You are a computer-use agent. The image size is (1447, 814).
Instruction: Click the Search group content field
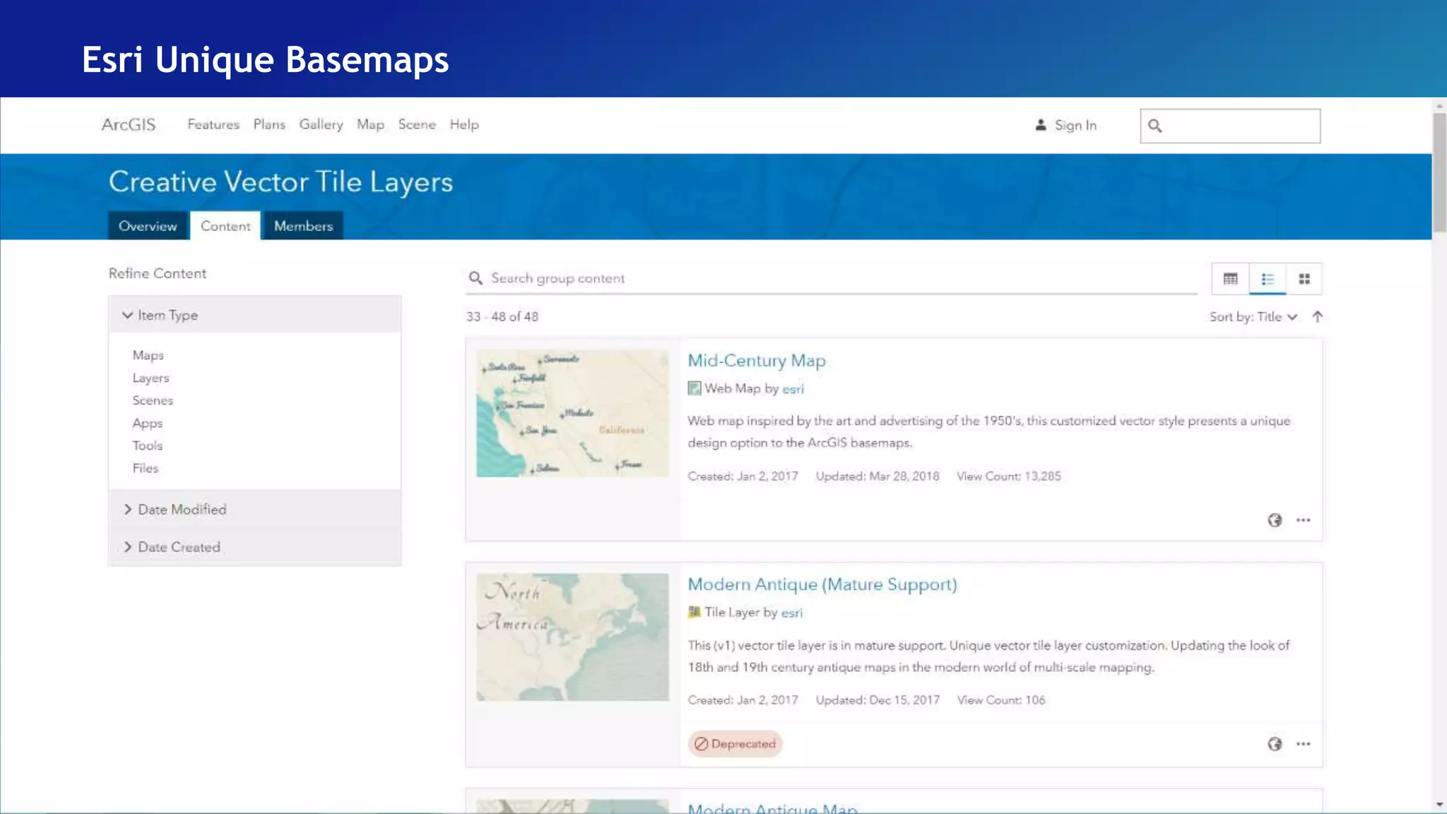point(832,278)
